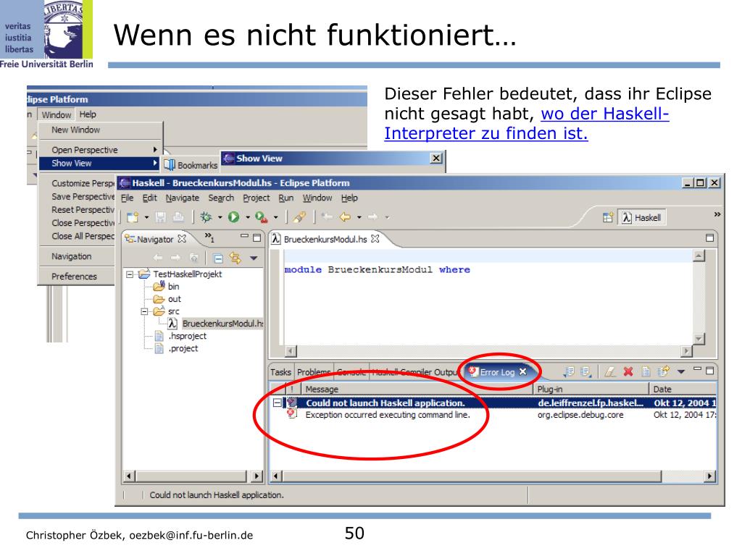Select the Exception occurred executing log row
Viewport: 742px width, 556px height.
(x=493, y=415)
